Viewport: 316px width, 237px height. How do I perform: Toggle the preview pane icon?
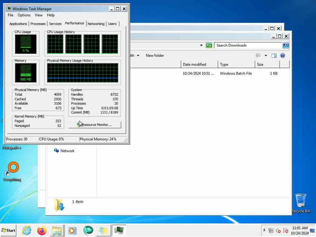point(274,56)
